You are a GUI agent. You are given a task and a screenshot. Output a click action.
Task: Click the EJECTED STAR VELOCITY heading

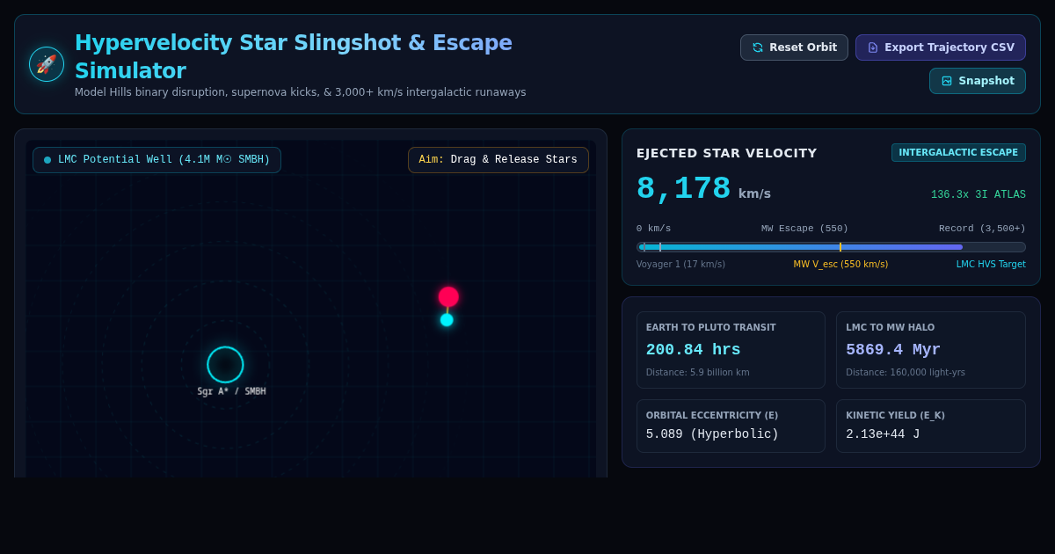tap(727, 153)
